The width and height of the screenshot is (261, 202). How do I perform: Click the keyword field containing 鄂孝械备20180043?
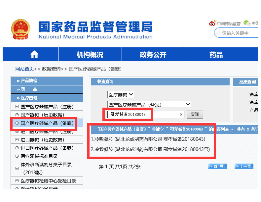point(146,115)
